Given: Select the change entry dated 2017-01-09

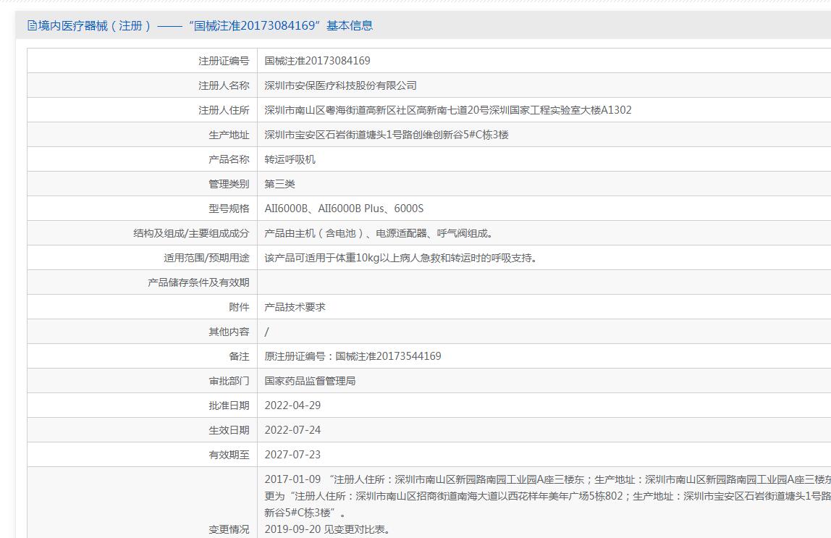Looking at the screenshot, I should point(547,496).
